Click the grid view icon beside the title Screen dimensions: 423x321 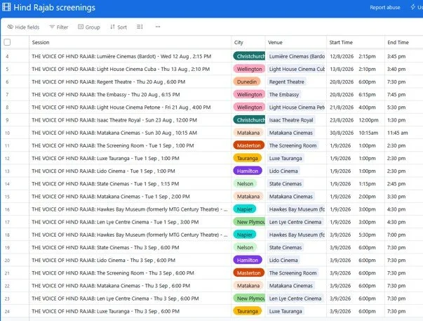(x=6, y=7)
